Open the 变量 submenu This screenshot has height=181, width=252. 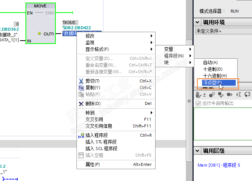[x=175, y=49]
